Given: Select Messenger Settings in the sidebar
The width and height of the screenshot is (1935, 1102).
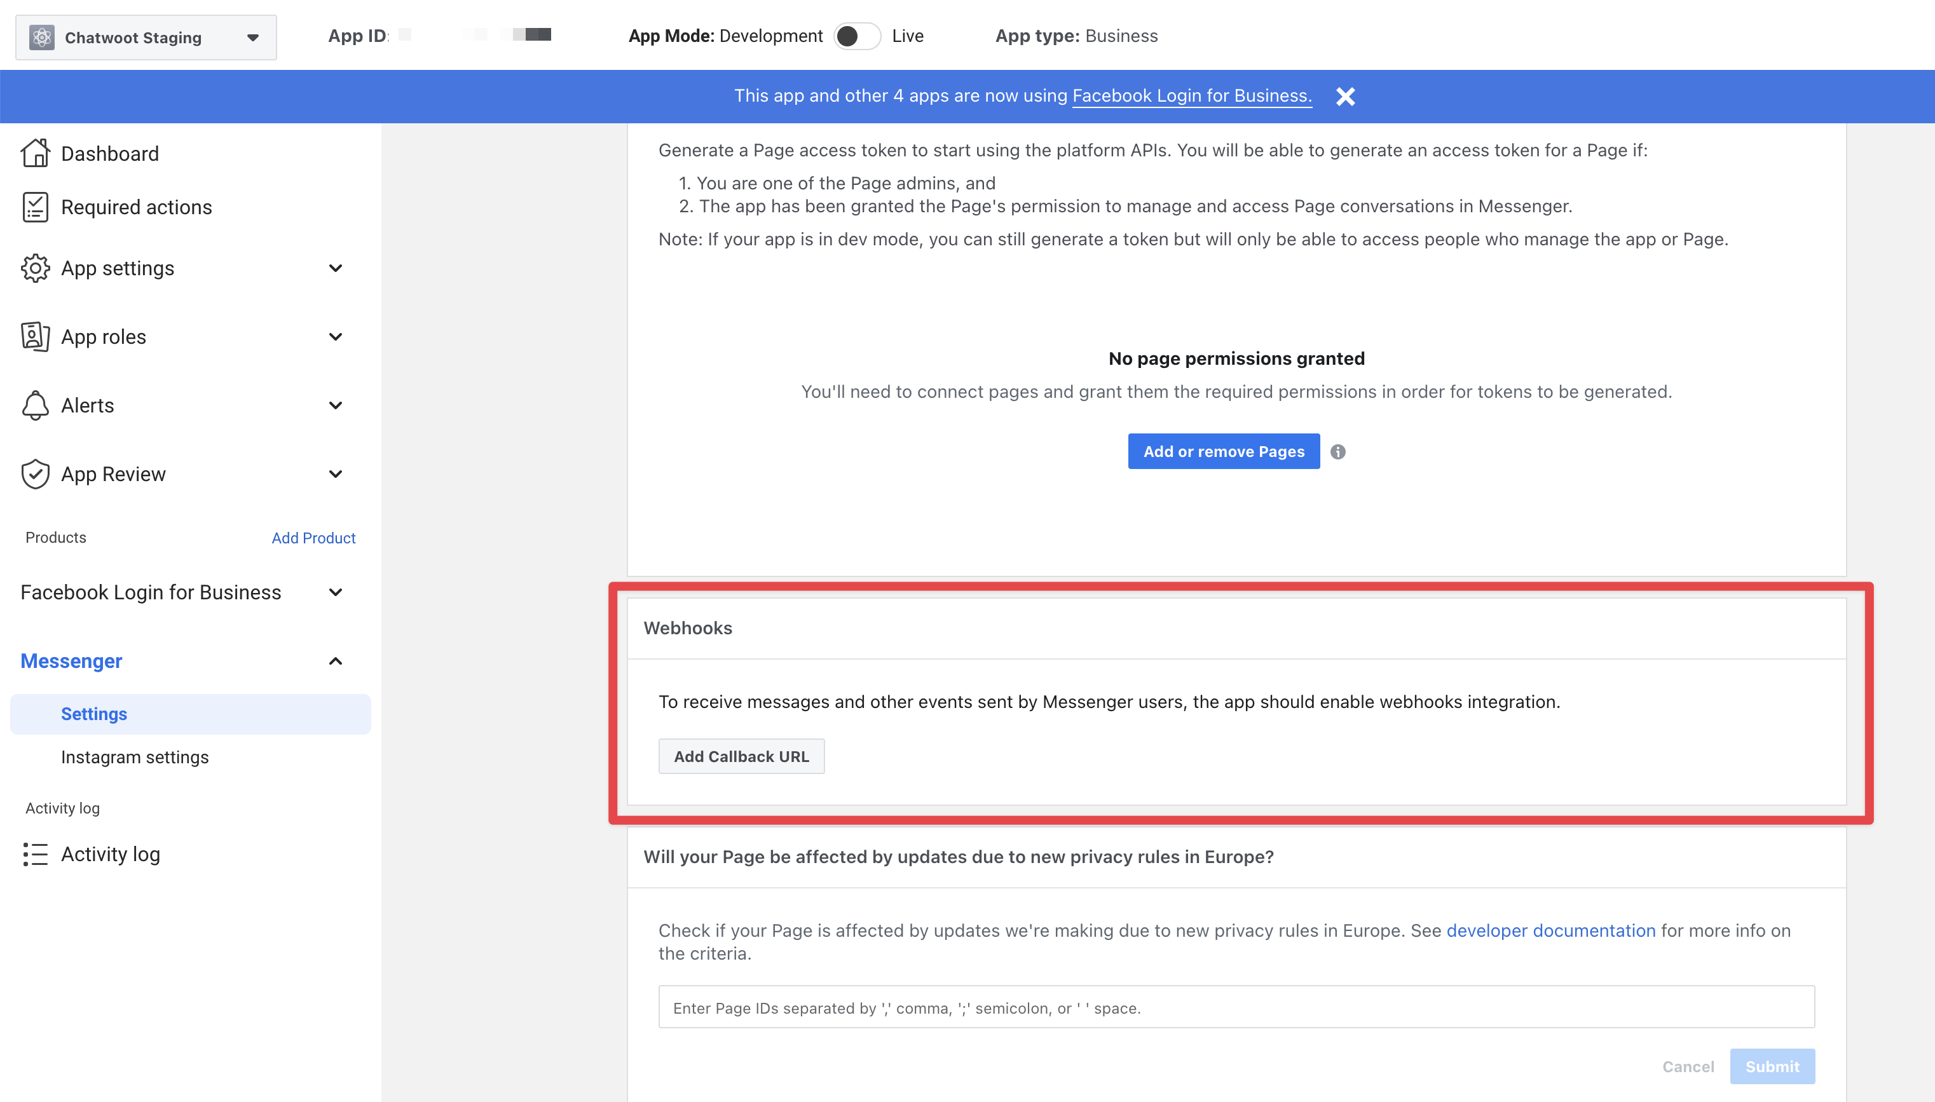Looking at the screenshot, I should click(191, 714).
